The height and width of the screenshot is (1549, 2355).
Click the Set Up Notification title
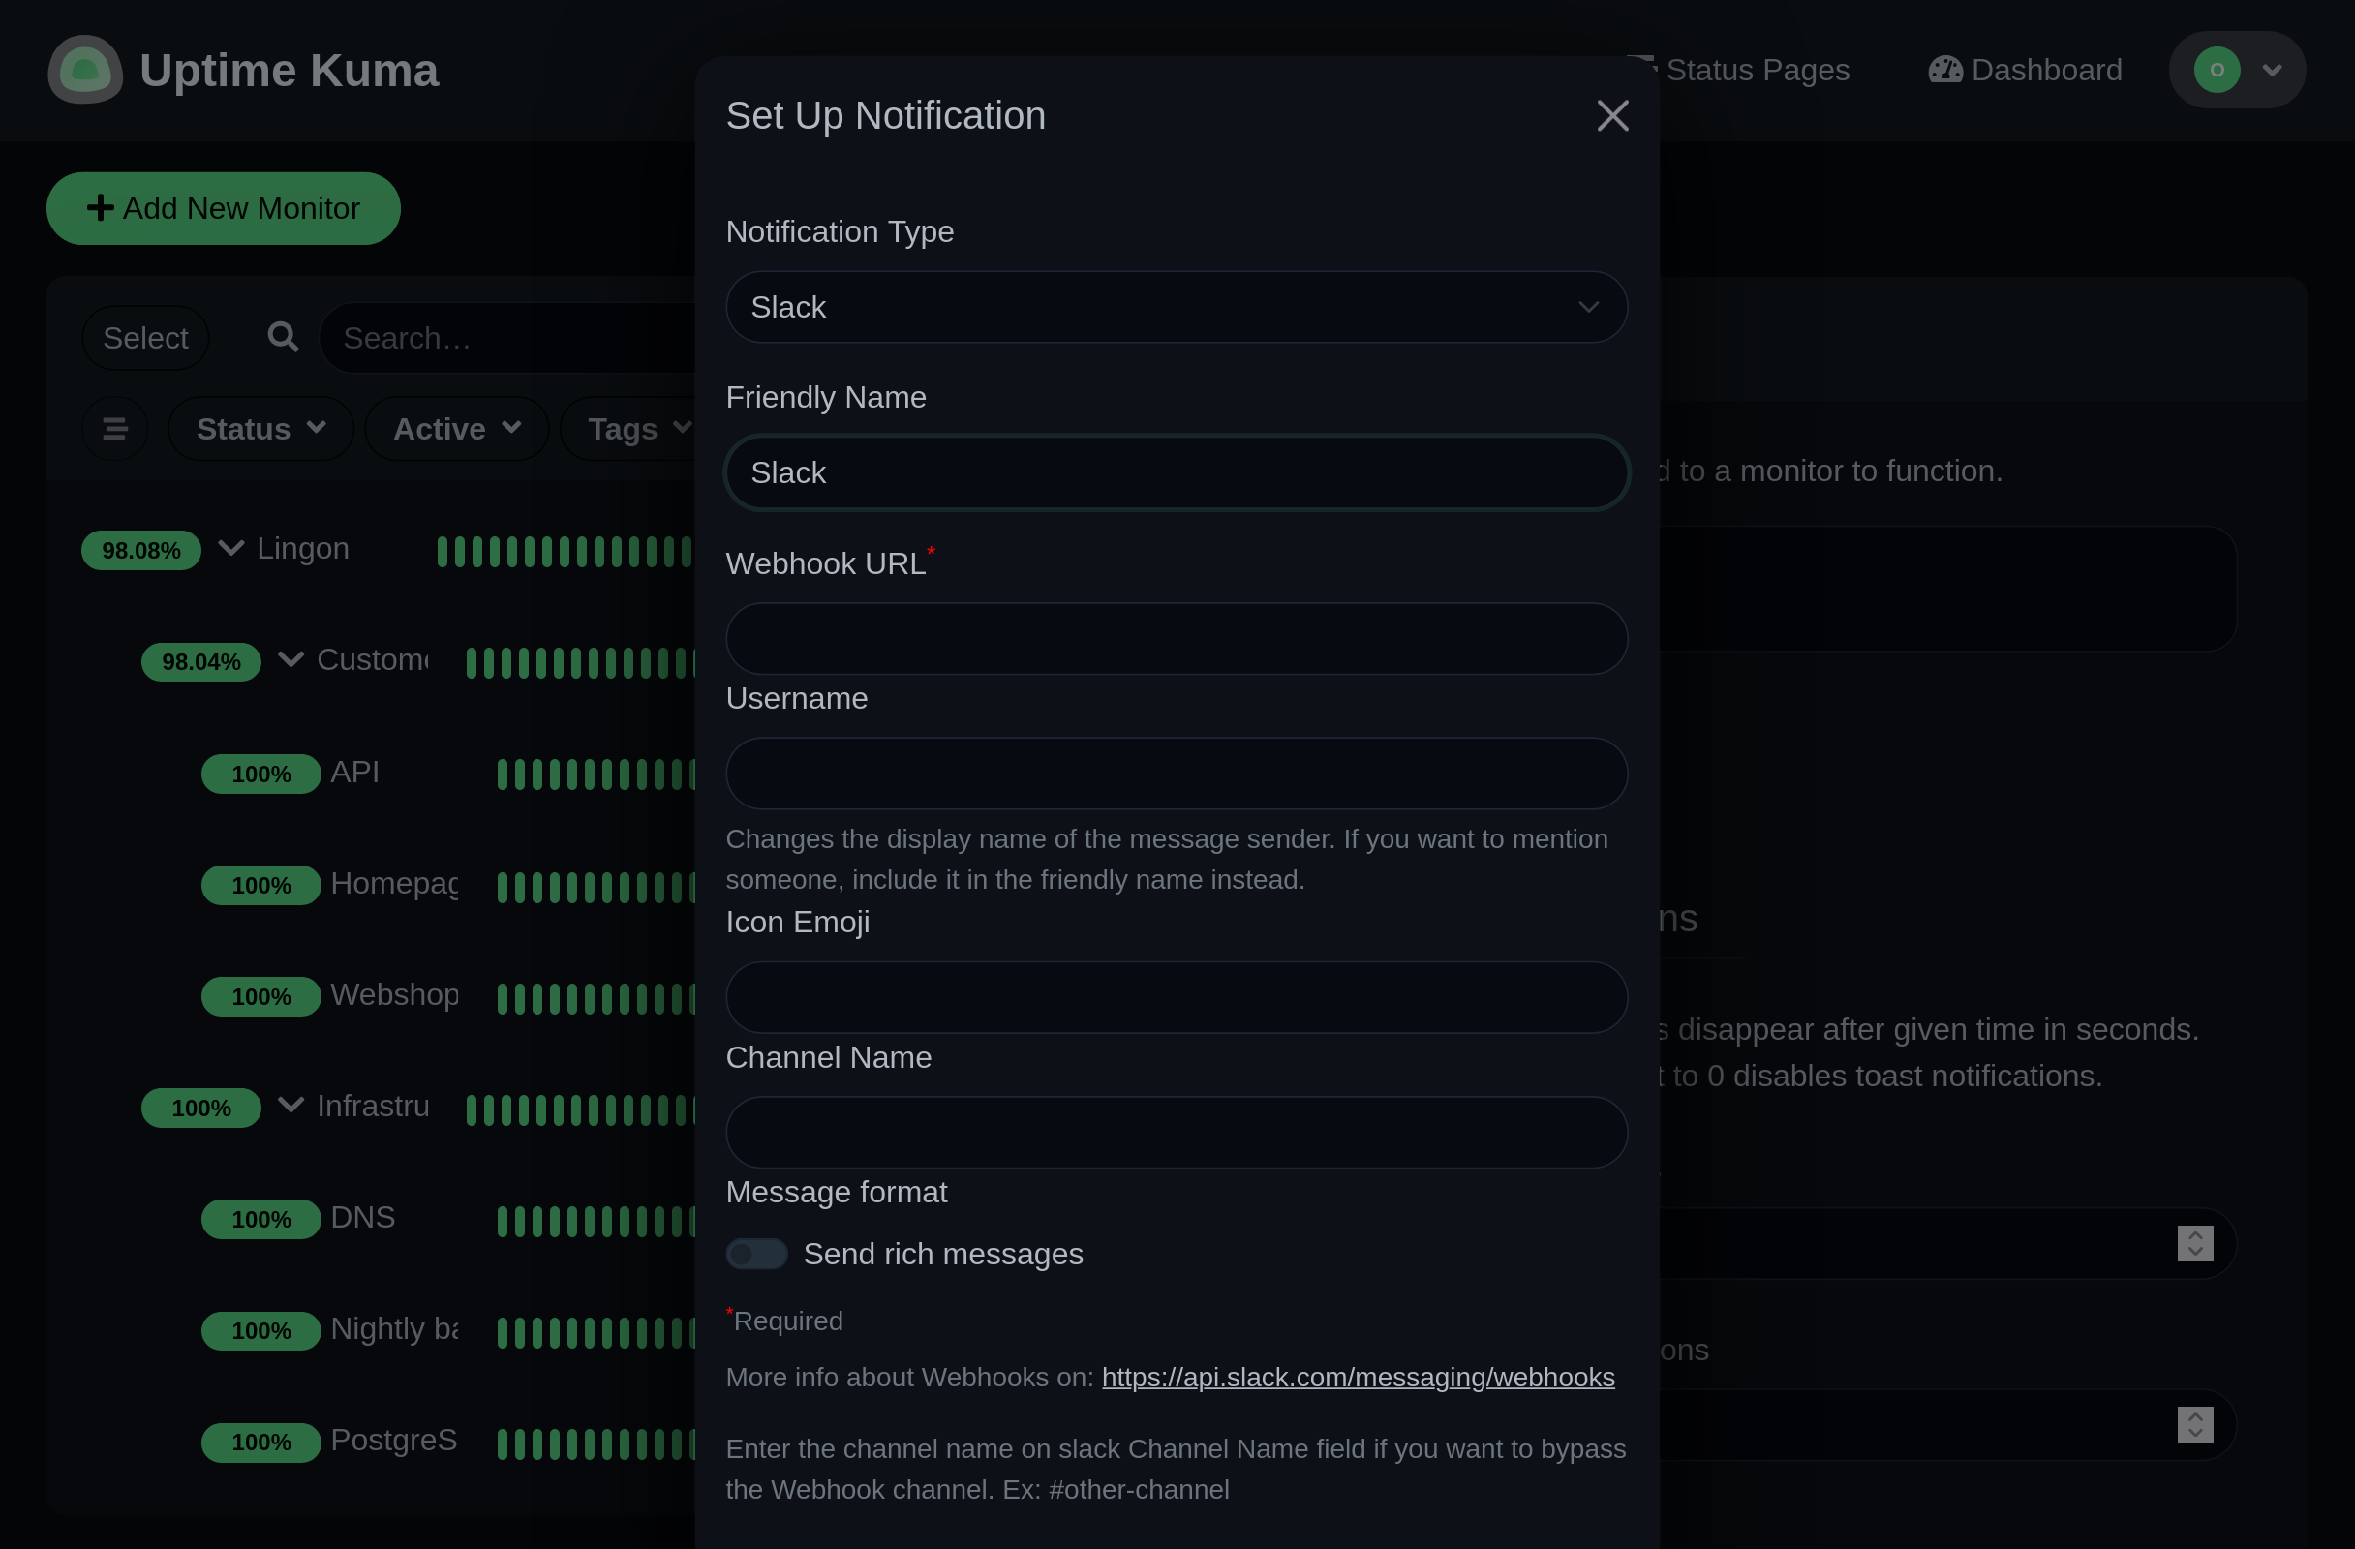tap(886, 116)
